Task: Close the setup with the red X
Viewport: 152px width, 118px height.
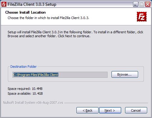Action: pyautogui.click(x=148, y=4)
